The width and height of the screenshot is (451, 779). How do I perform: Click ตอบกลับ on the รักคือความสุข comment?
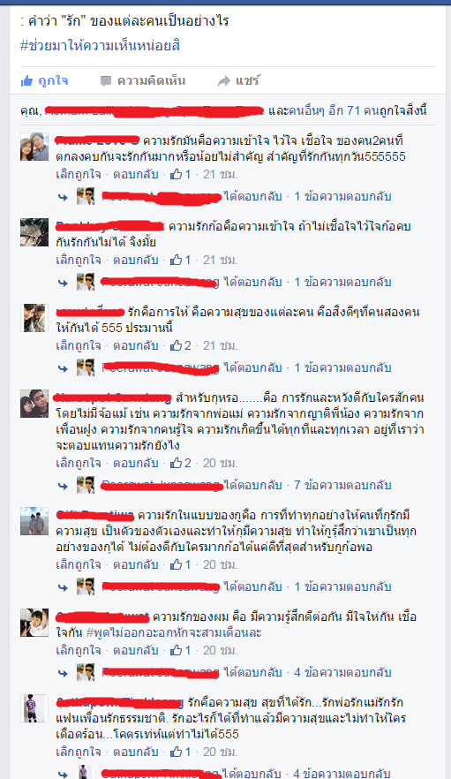136,752
